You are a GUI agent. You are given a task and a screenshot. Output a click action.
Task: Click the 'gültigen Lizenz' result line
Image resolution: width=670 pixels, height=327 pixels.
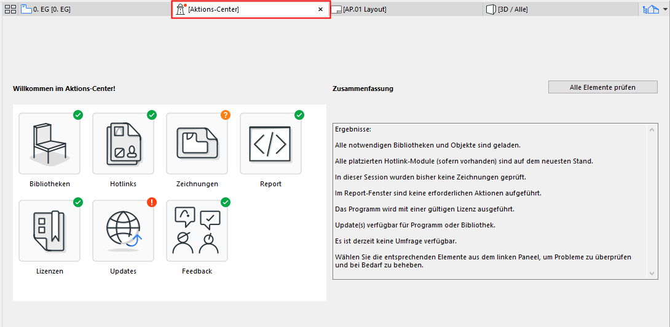pos(425,209)
